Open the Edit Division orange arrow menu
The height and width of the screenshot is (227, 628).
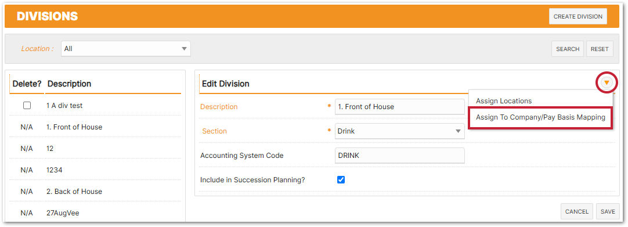[x=607, y=83]
